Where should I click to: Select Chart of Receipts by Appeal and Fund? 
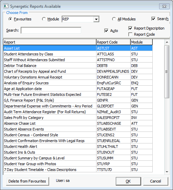point(78,71)
